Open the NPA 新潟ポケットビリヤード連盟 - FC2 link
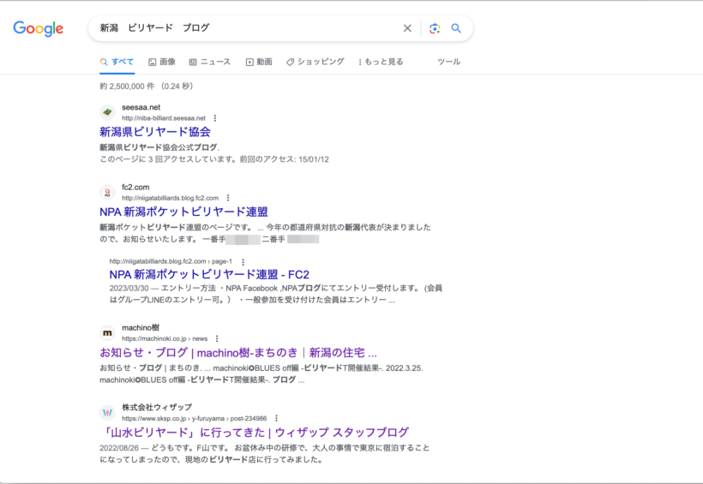This screenshot has height=484, width=703. tap(209, 274)
